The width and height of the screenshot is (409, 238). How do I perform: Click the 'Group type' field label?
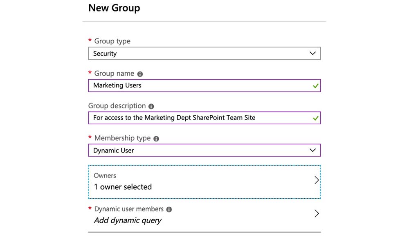pos(112,41)
